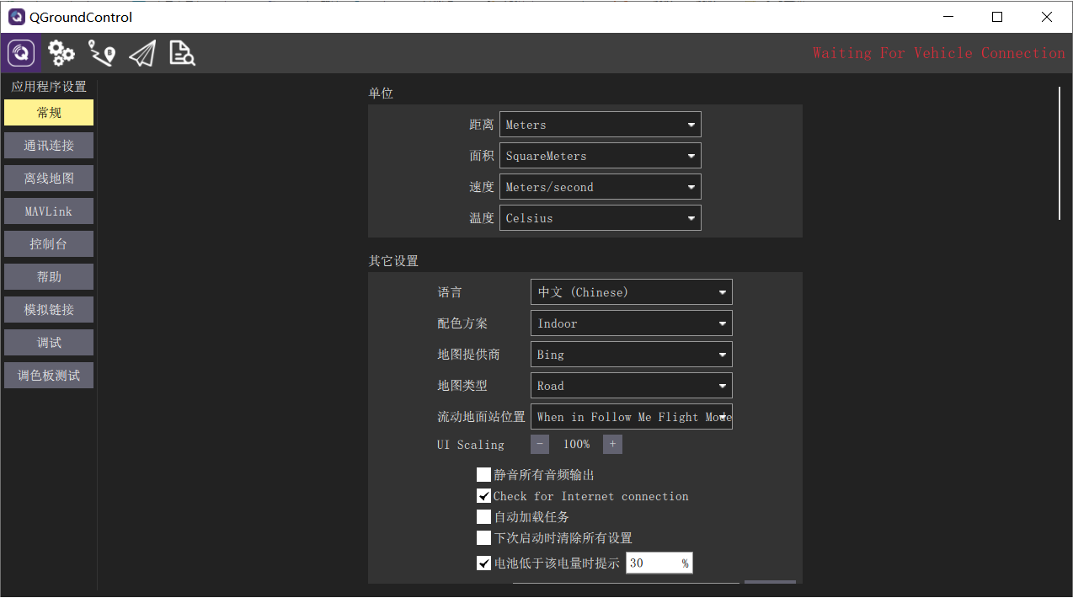The height and width of the screenshot is (598, 1073).
Task: Open 离线地图 settings
Action: pyautogui.click(x=48, y=178)
